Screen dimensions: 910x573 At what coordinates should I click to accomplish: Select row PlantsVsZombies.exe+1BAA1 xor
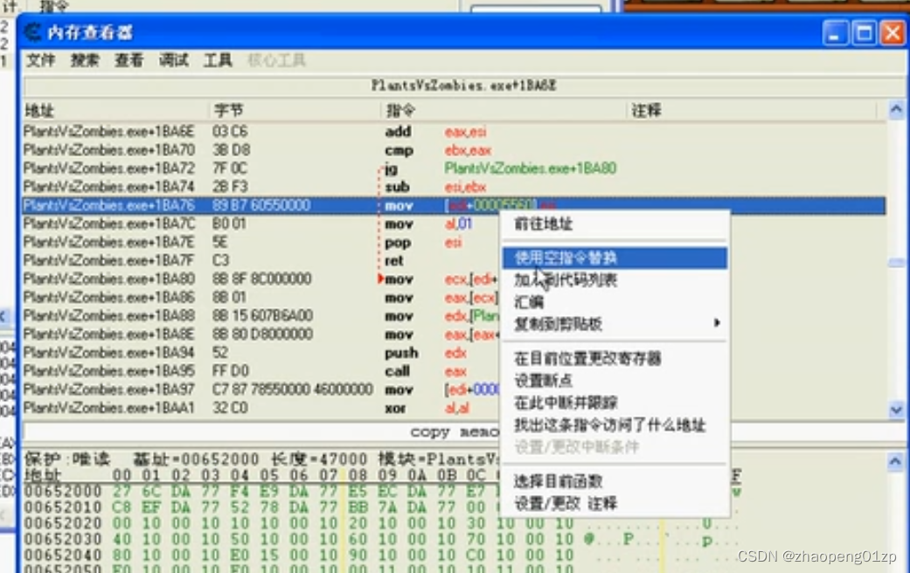coord(261,408)
